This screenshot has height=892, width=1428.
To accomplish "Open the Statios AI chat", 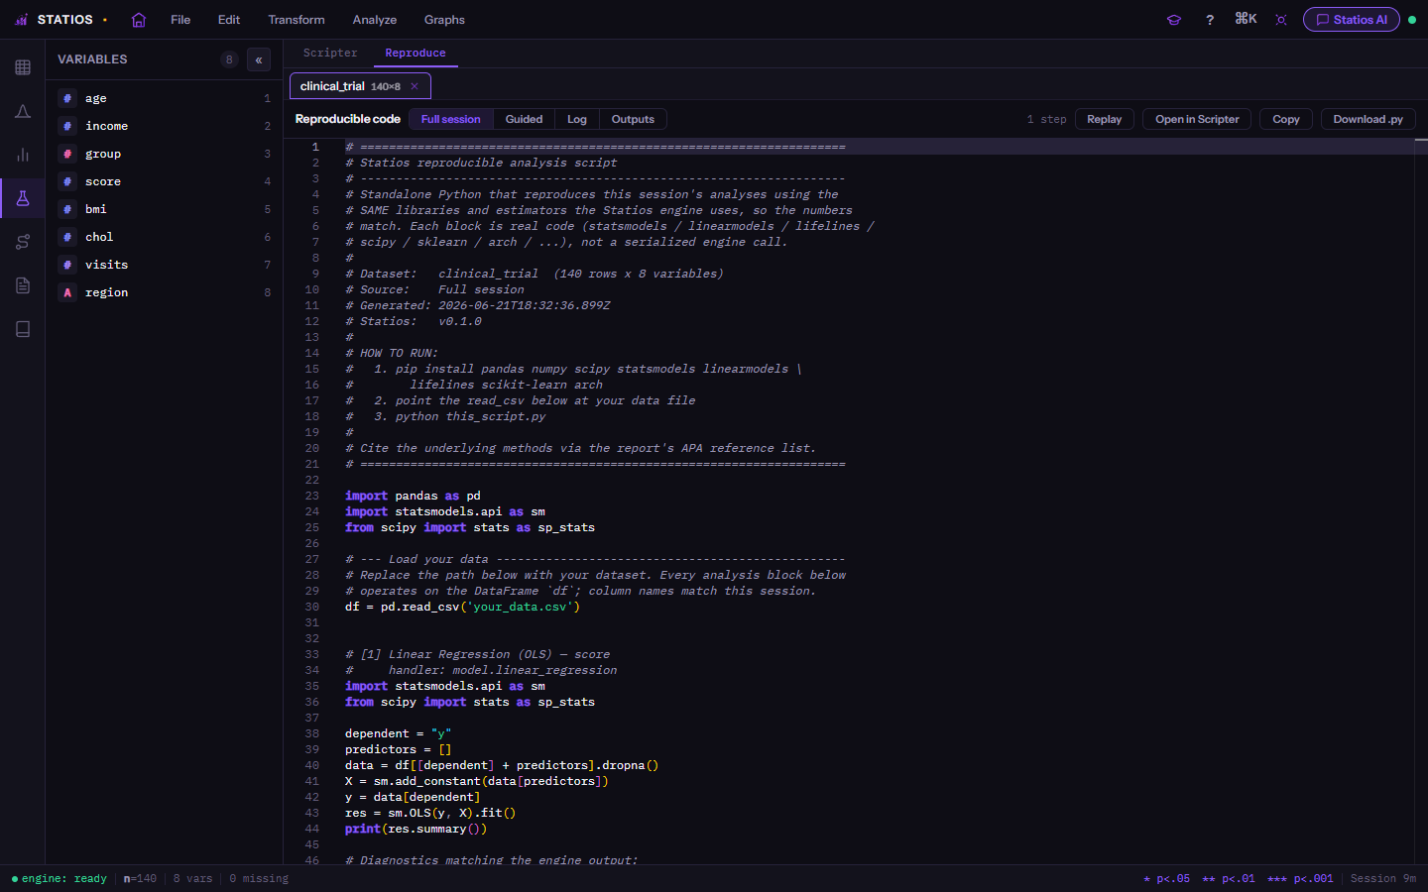I will click(1352, 20).
